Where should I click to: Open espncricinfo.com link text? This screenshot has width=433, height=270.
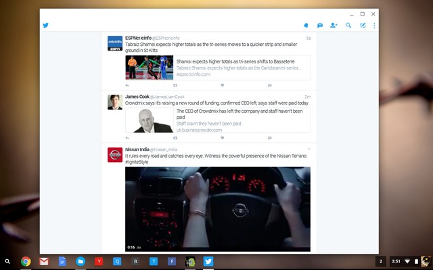[x=193, y=74]
